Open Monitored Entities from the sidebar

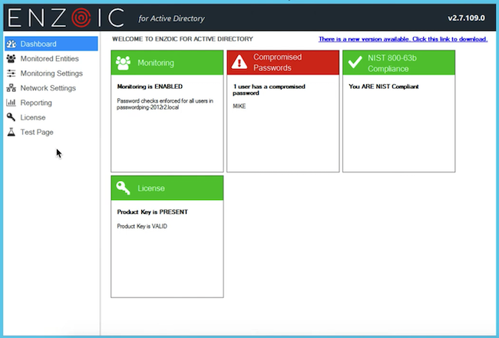click(x=49, y=59)
